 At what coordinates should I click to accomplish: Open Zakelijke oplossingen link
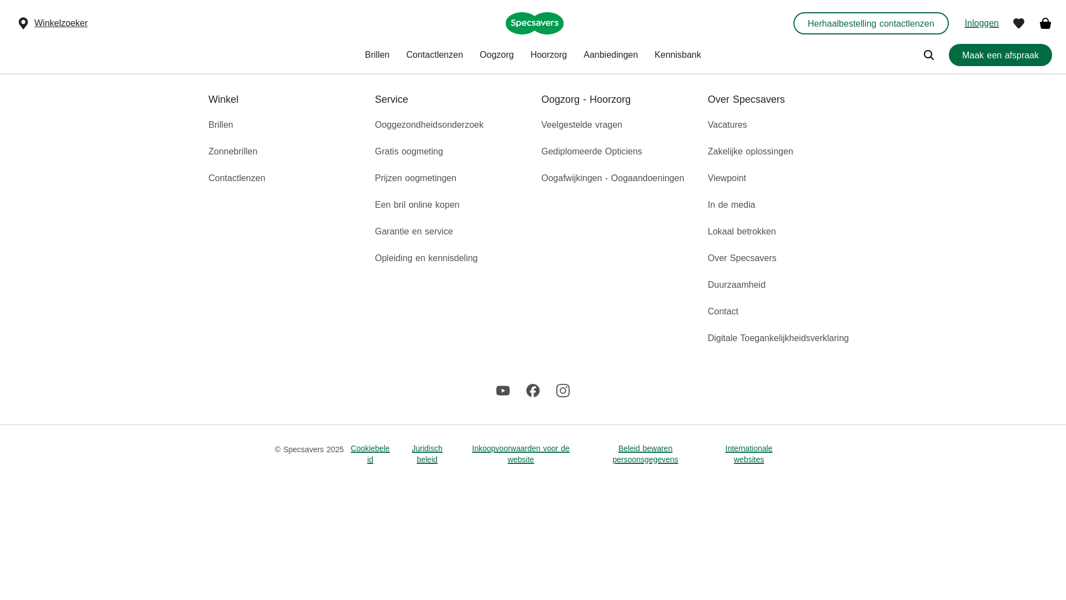point(751,152)
